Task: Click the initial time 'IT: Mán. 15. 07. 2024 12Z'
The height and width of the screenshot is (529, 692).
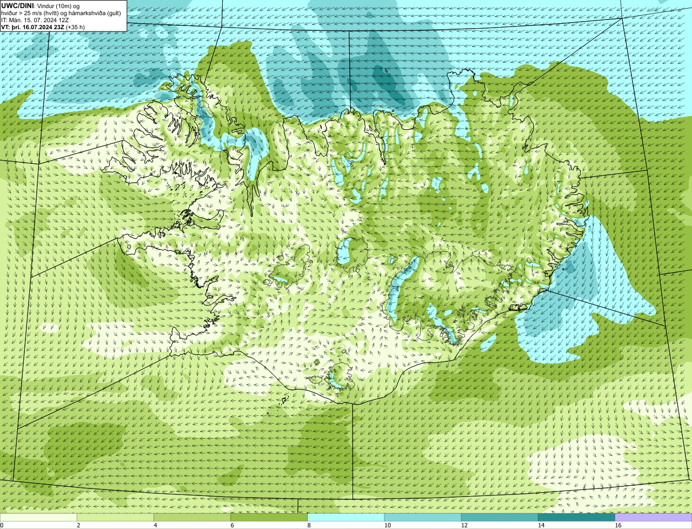Action: 35,20
